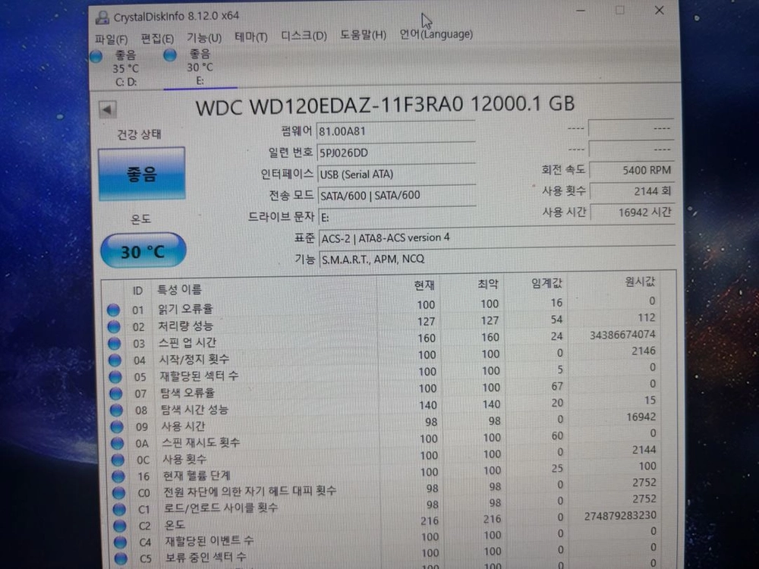The width and height of the screenshot is (759, 569).
Task: Close the CrystalDiskInfo window
Action: click(659, 10)
